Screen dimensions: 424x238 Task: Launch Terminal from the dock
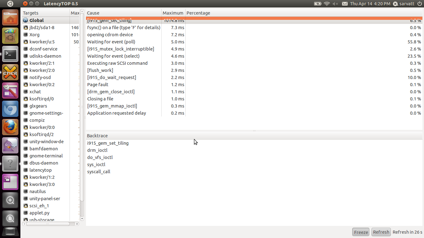(x=10, y=54)
